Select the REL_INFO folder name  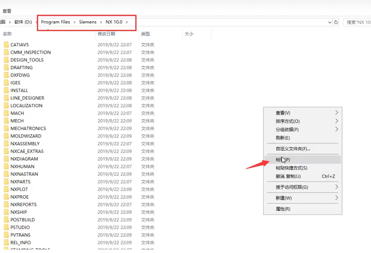click(x=20, y=242)
